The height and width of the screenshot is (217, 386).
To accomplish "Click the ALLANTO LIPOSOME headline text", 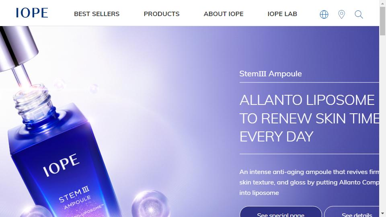I will coord(307,100).
